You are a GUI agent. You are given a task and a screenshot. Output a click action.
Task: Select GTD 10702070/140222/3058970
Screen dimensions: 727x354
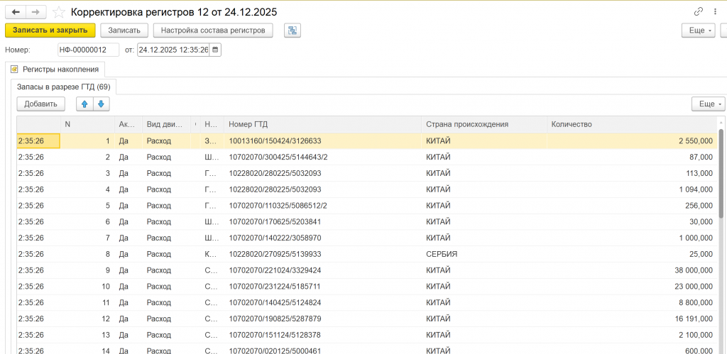(275, 238)
